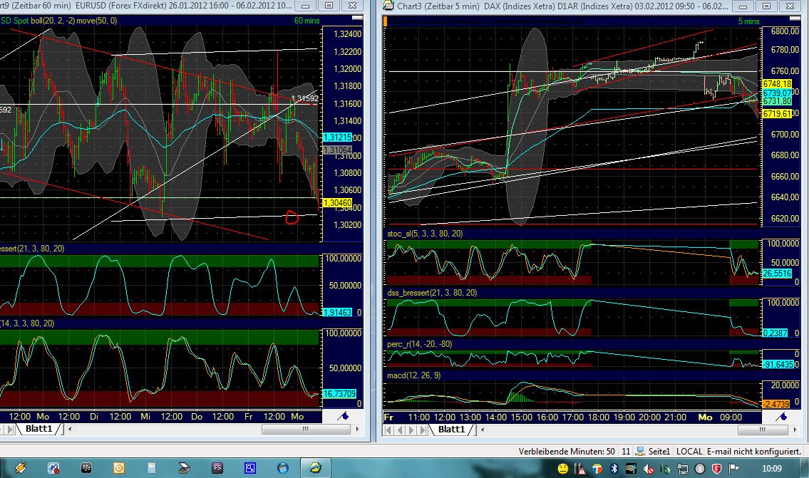
Task: Toggle the scanner app window from the taskbar
Action: click(x=185, y=468)
